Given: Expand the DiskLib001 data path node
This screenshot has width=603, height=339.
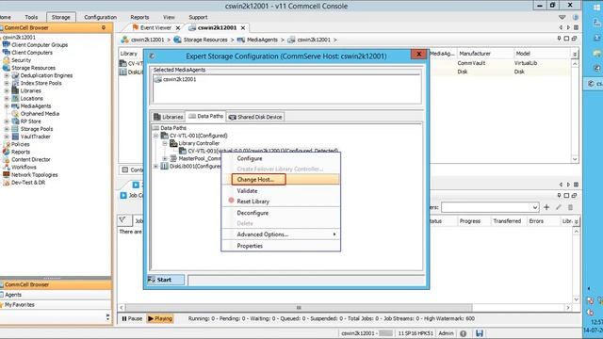Looking at the screenshot, I should pyautogui.click(x=155, y=166).
